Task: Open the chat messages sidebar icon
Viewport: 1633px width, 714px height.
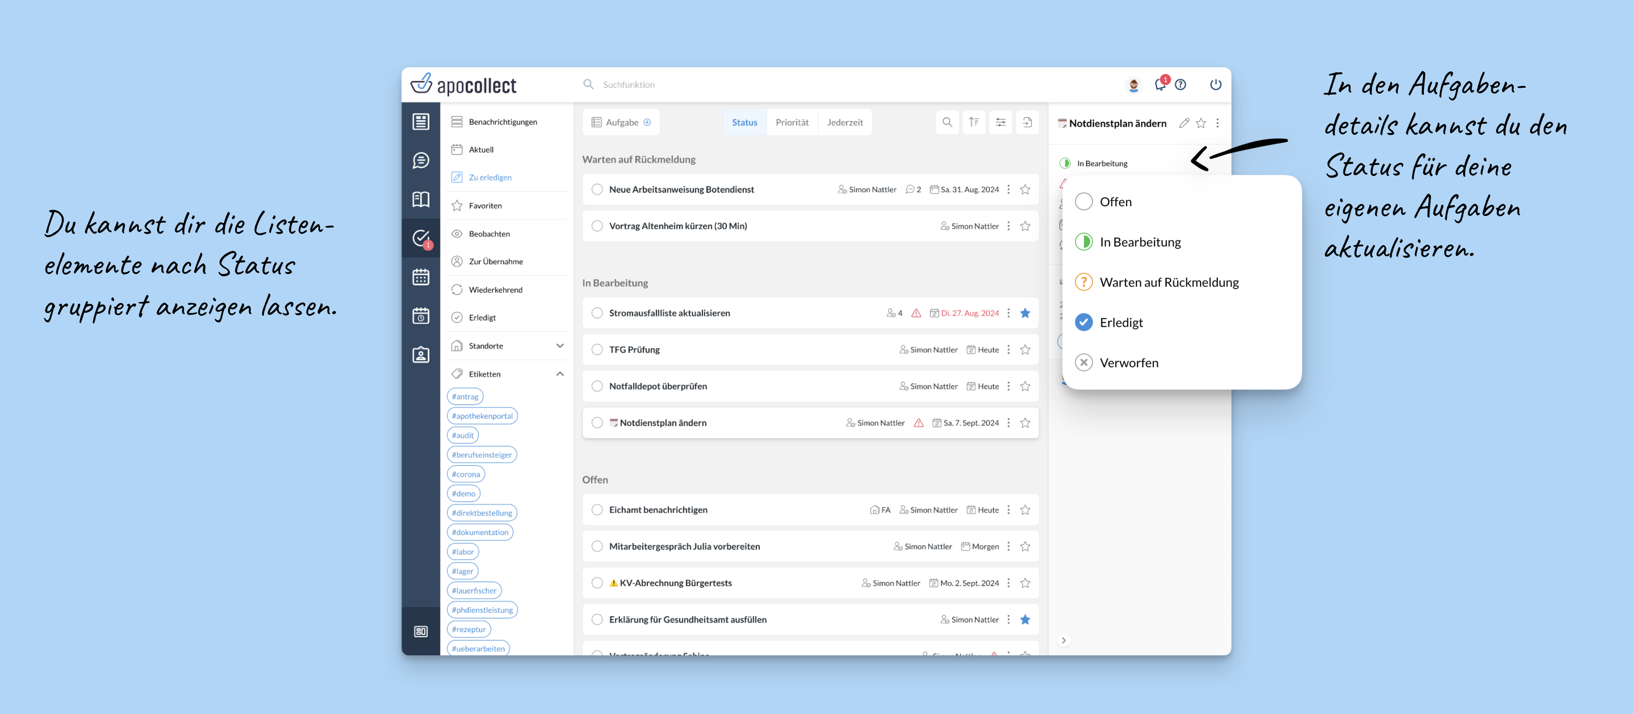Action: (x=420, y=160)
